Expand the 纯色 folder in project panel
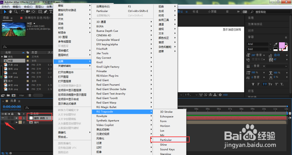The width and height of the screenshot is (292, 155). (2, 57)
